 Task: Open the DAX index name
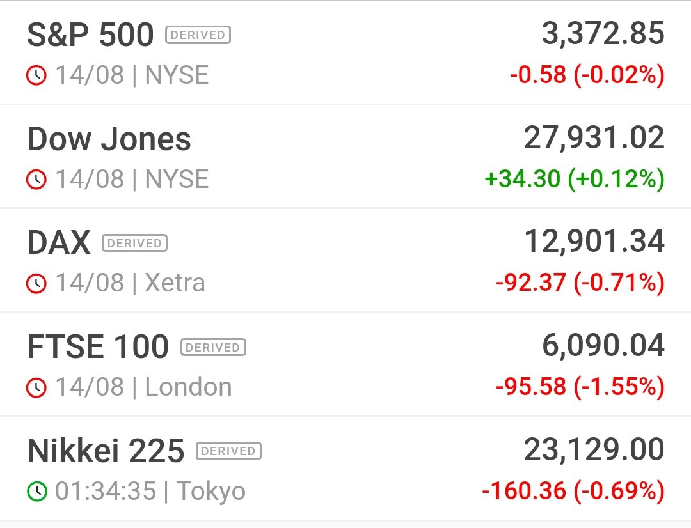click(x=59, y=243)
